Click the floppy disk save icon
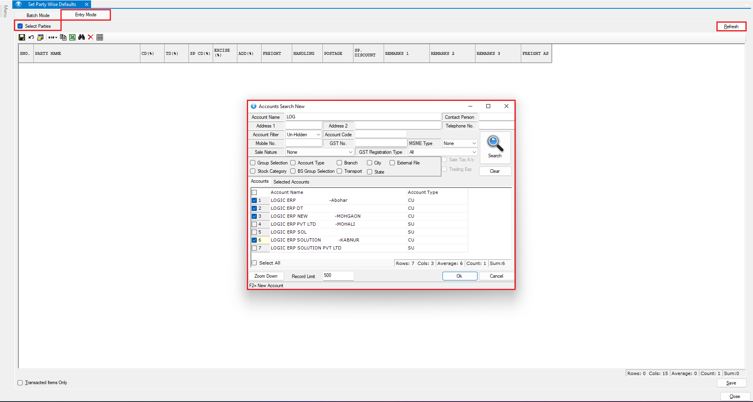 click(22, 37)
